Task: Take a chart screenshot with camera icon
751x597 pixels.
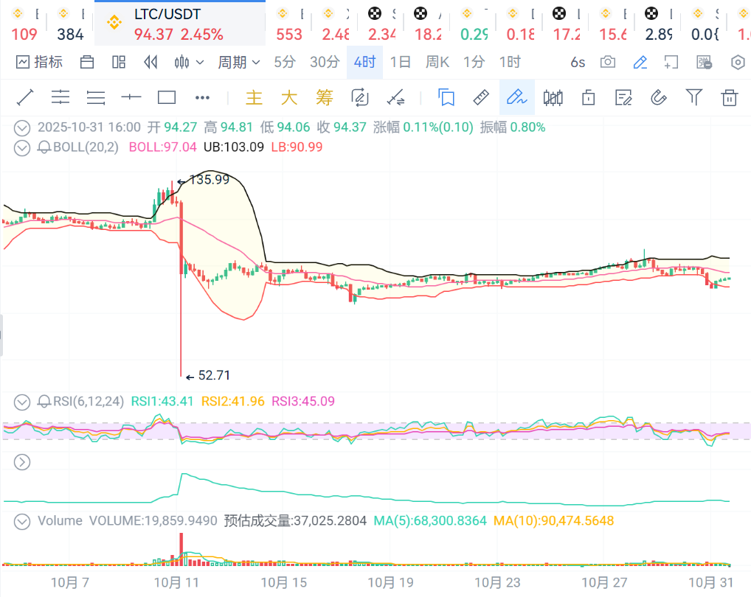Action: (608, 63)
